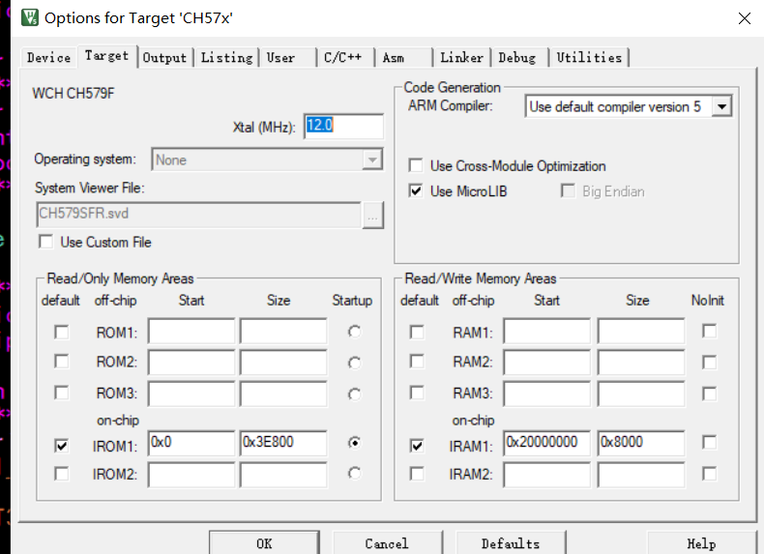This screenshot has height=554, width=764.
Task: Select the IROM1 Startup radio button
Action: click(x=355, y=443)
